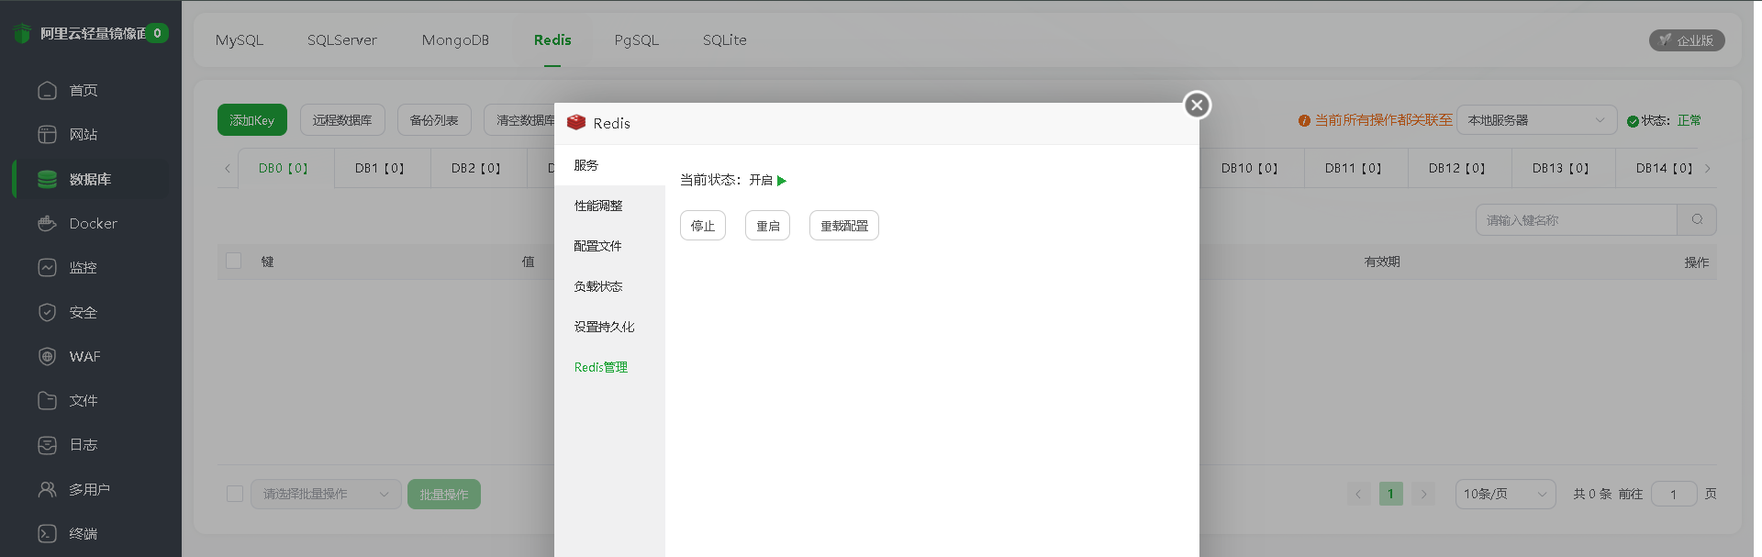This screenshot has height=557, width=1762.
Task: Go to previous page arrow
Action: [1359, 494]
